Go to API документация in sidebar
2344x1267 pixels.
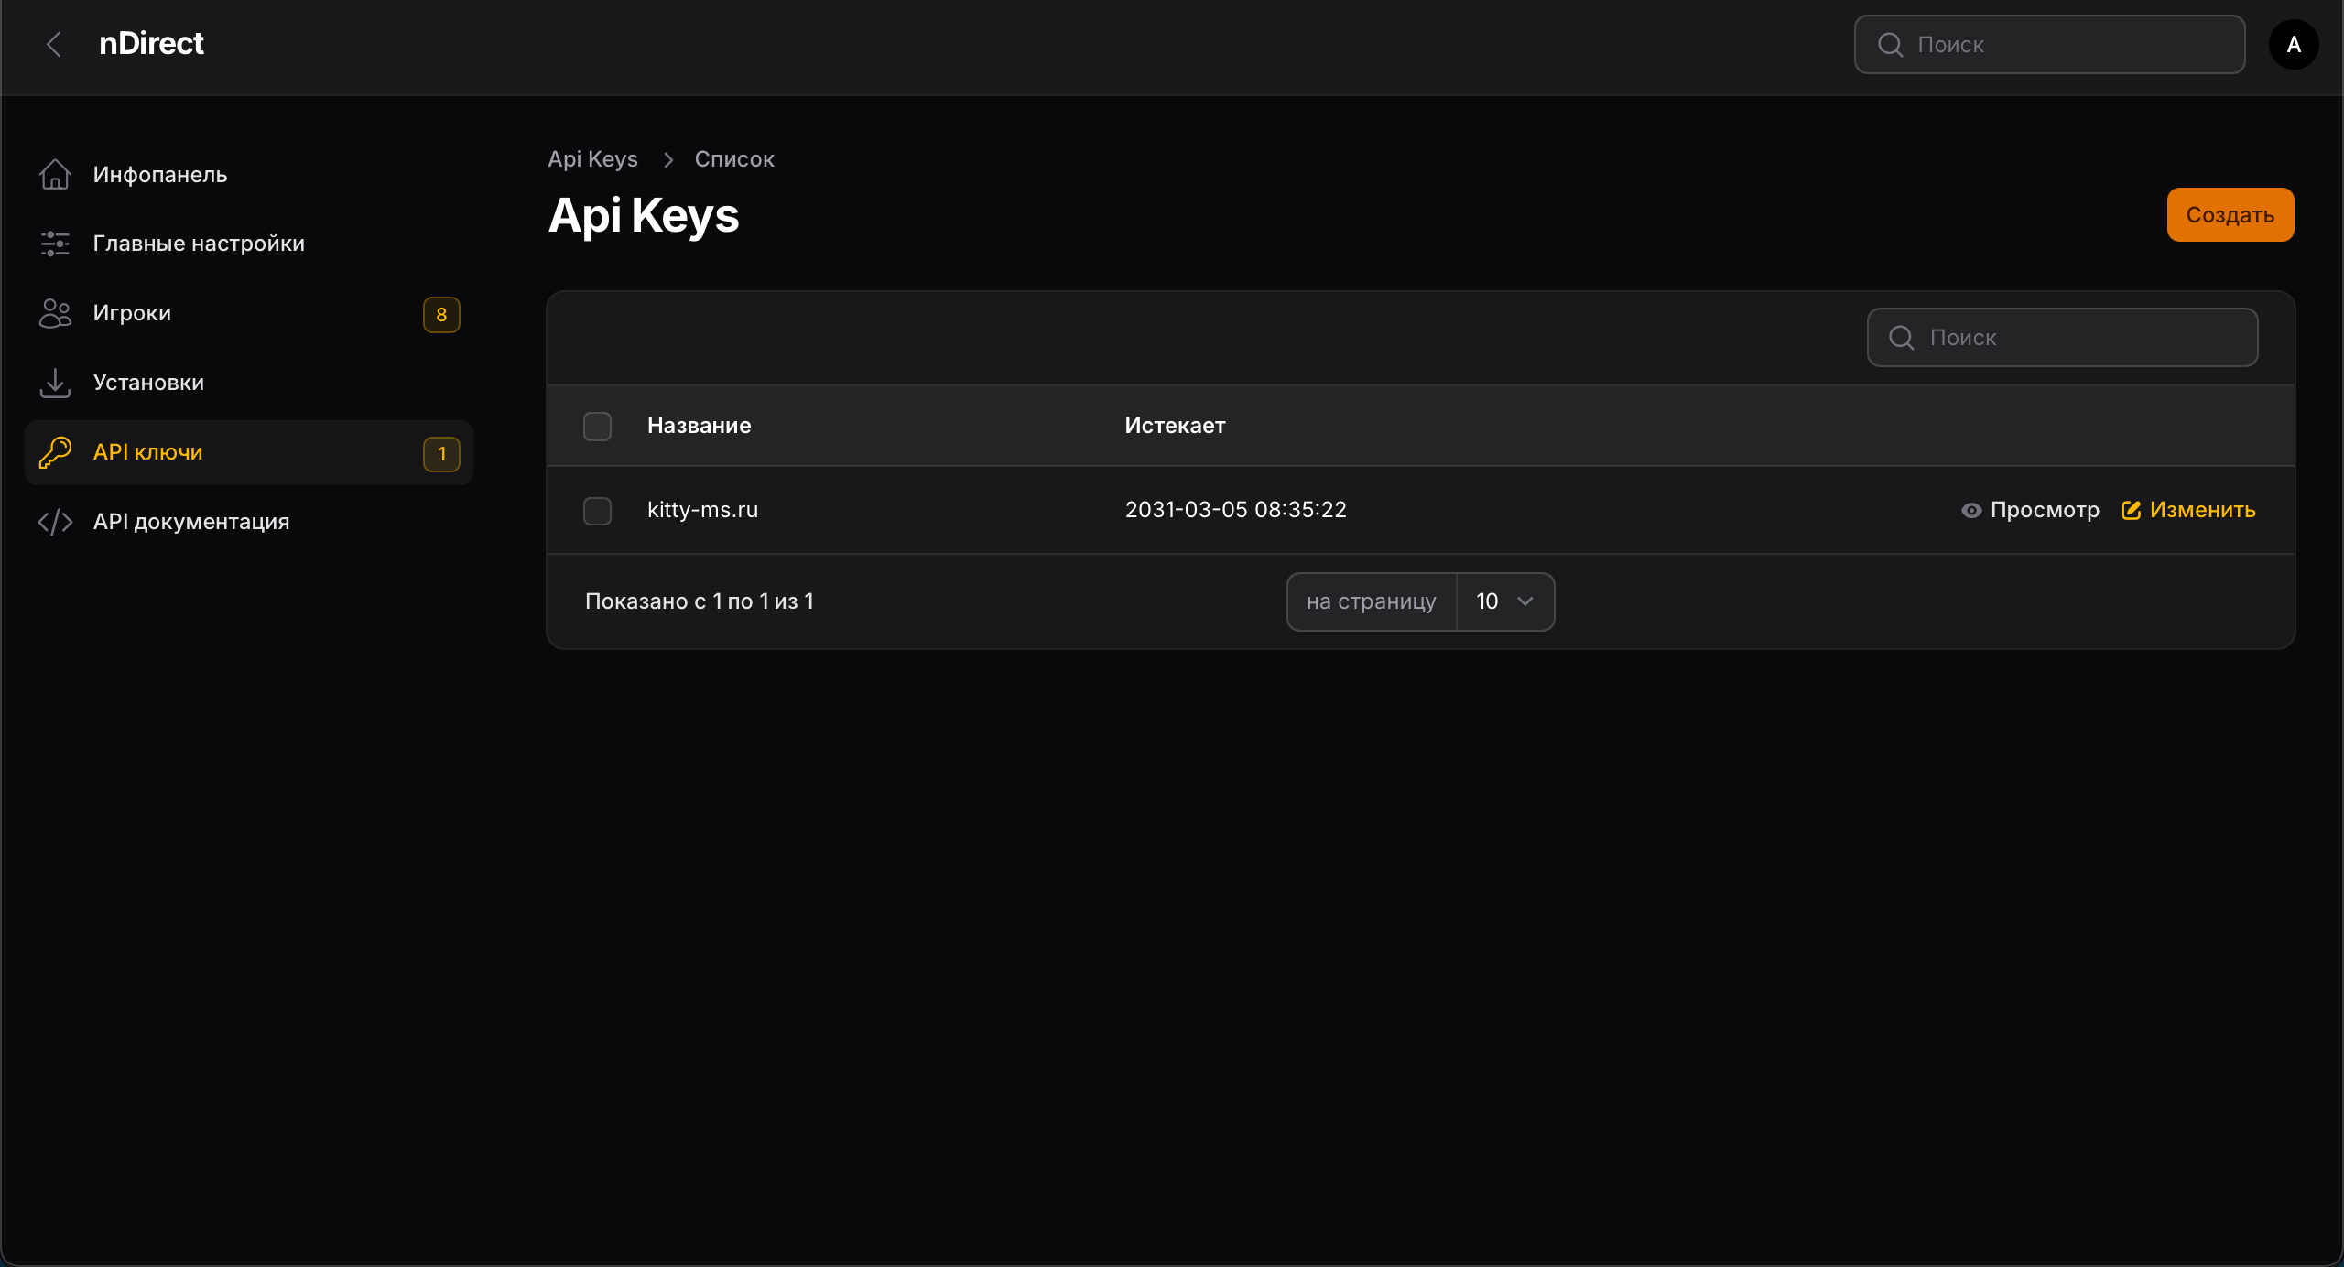191,522
